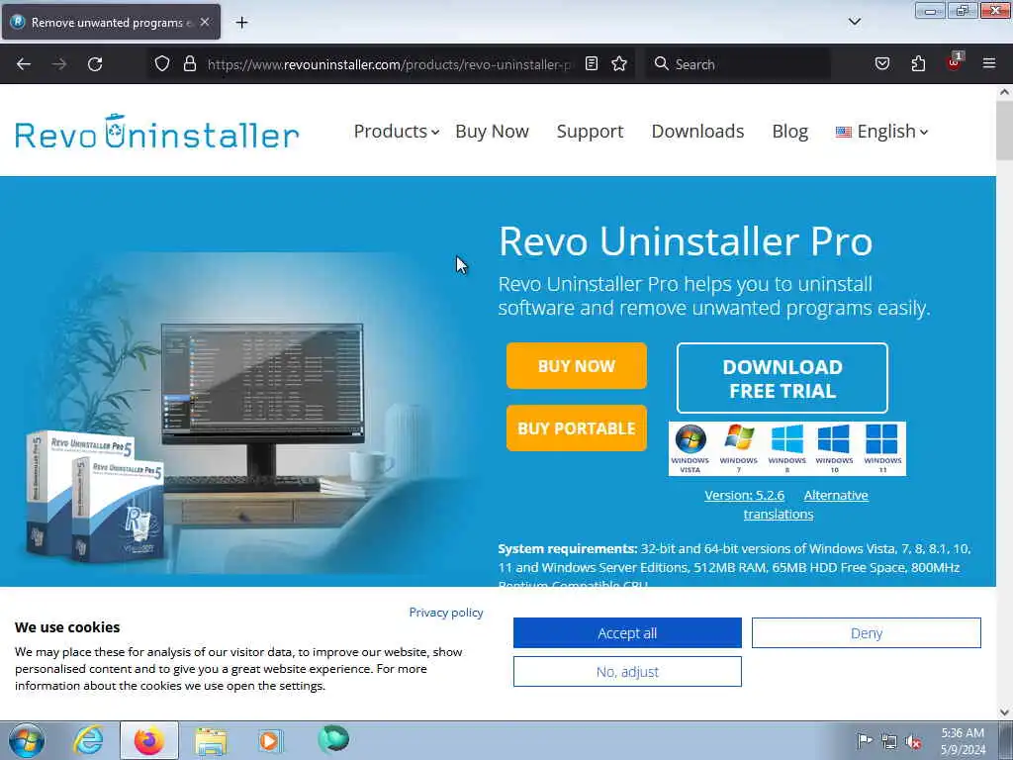Image resolution: width=1013 pixels, height=760 pixels.
Task: Open Windows Explorer folder taskbar icon
Action: tap(211, 741)
